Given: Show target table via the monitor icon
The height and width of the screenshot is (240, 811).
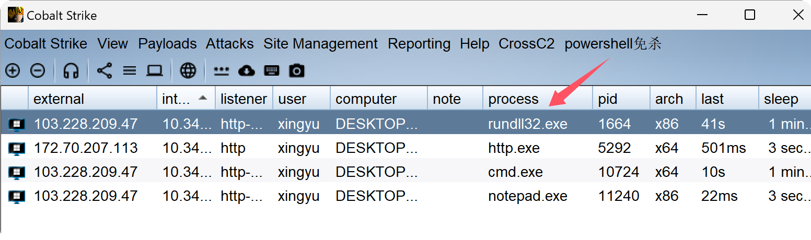Looking at the screenshot, I should coord(155,70).
